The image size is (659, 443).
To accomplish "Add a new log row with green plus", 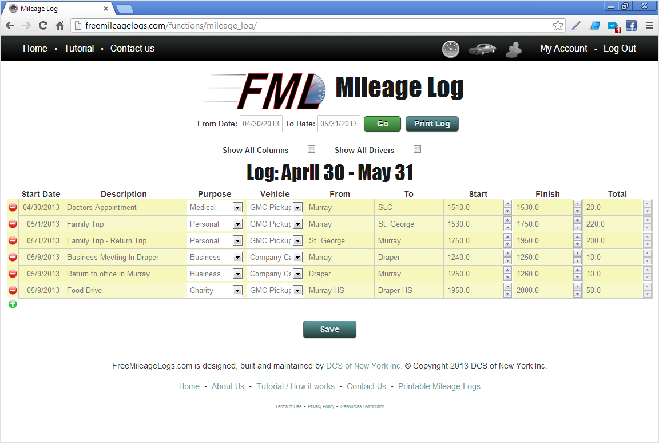I will [13, 304].
